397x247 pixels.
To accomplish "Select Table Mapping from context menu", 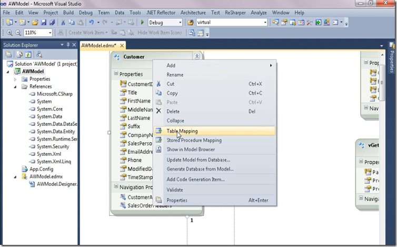I will pos(215,131).
